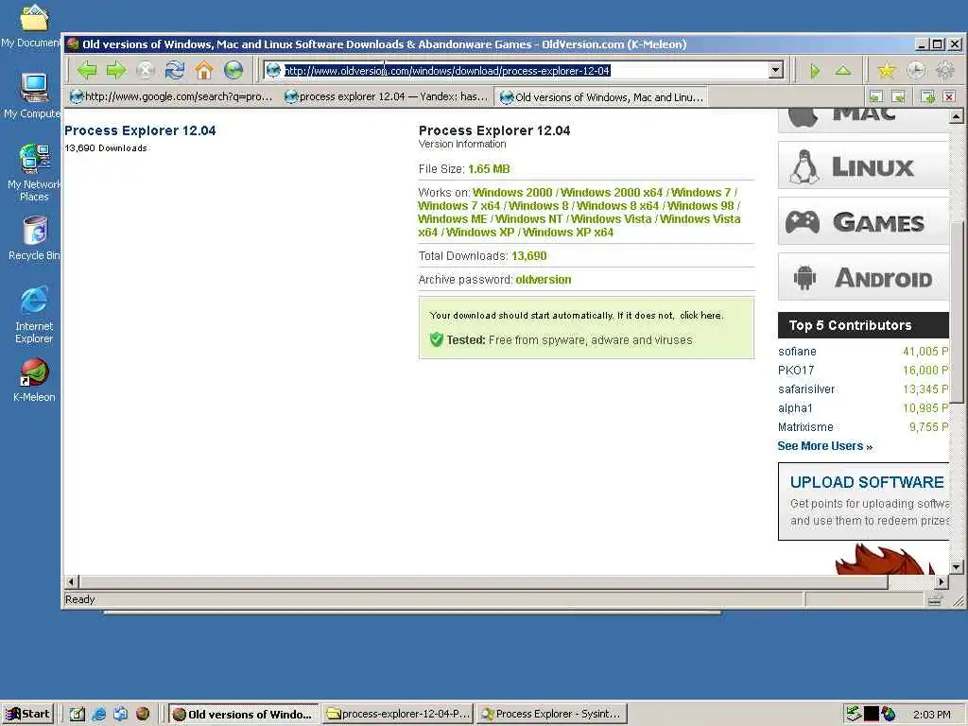968x726 pixels.
Task: Open the Start menu
Action: tap(28, 714)
